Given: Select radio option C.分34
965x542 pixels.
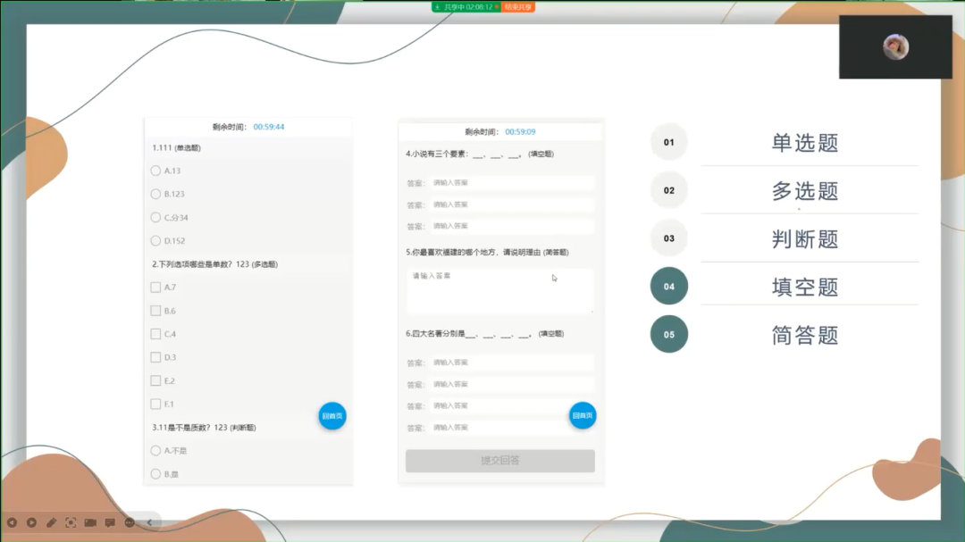Looking at the screenshot, I should pyautogui.click(x=155, y=217).
